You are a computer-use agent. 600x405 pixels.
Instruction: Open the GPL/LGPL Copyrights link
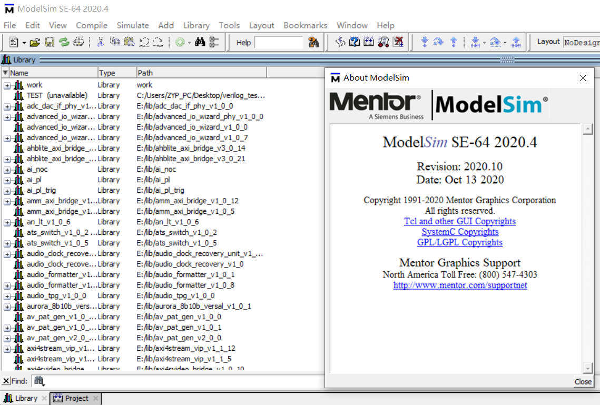pyautogui.click(x=459, y=242)
